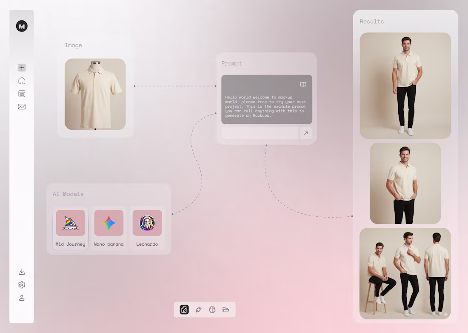Image resolution: width=468 pixels, height=333 pixels.
Task: Open the AI brain tool
Action: click(x=212, y=310)
